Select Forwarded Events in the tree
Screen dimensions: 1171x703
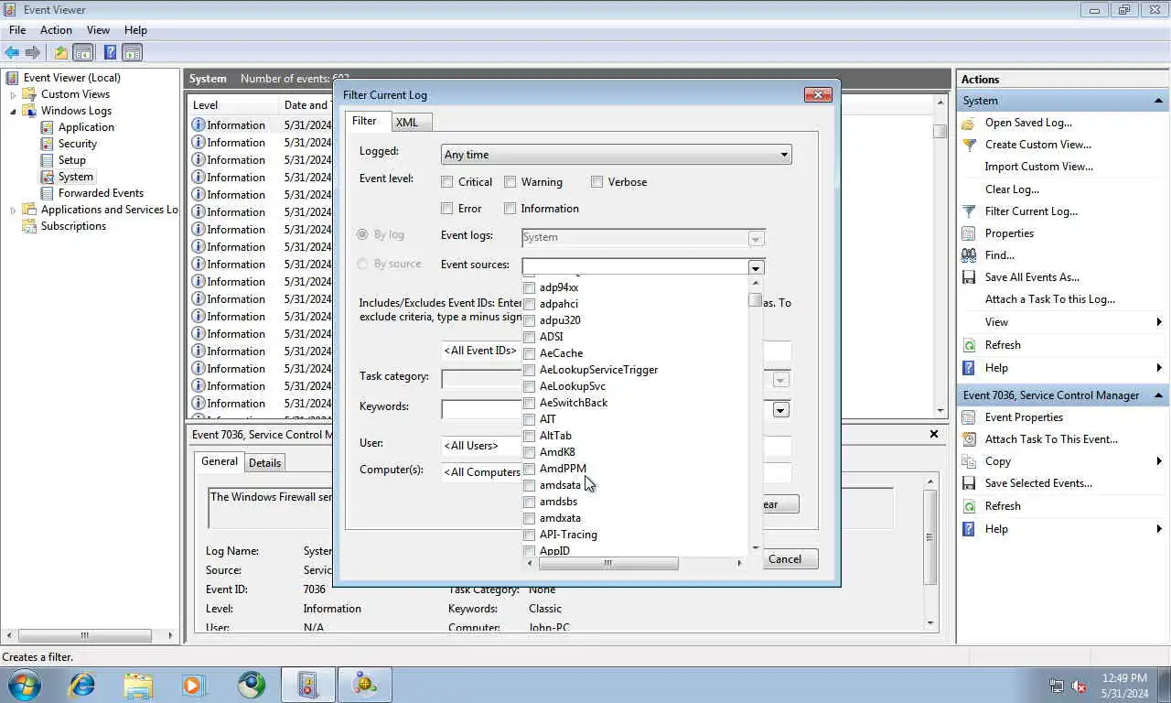[x=101, y=193]
